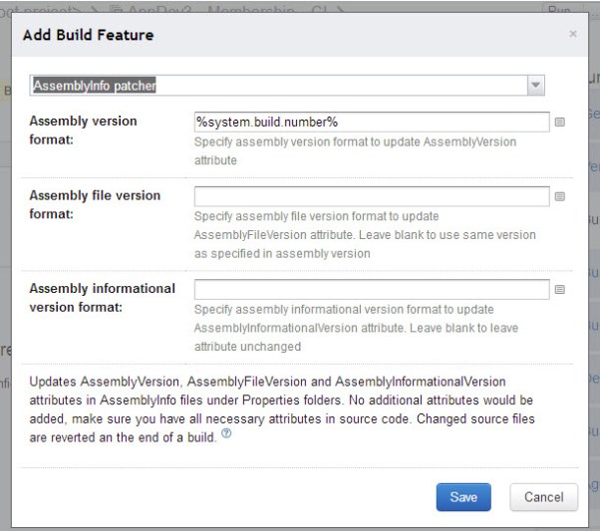
Task: Click the build feature dropdown arrow
Action: click(x=536, y=87)
